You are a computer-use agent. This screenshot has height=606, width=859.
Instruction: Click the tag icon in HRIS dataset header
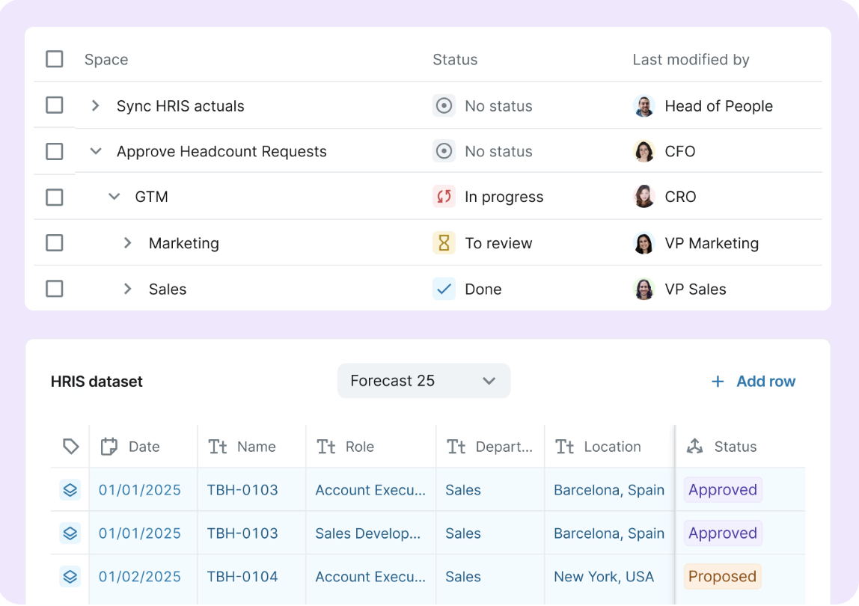coord(70,447)
